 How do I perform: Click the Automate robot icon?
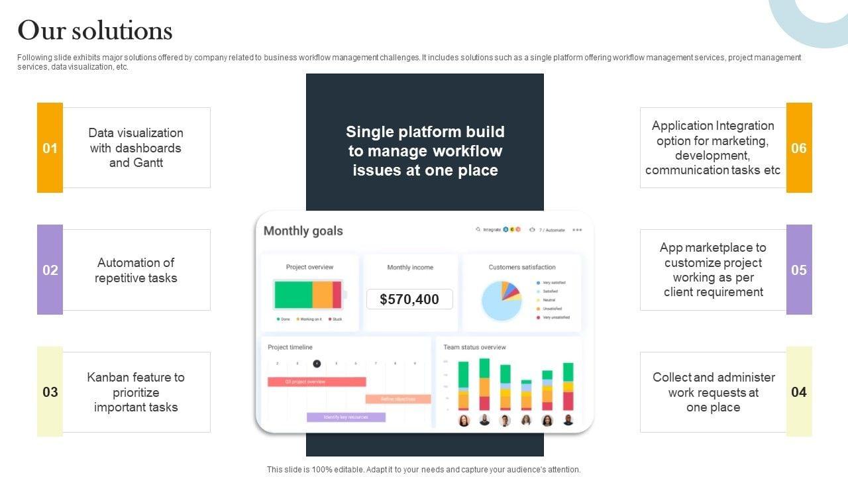pos(532,230)
